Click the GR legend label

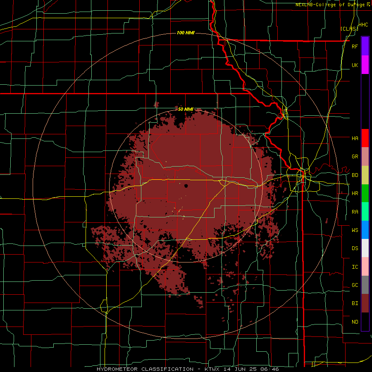tap(355, 157)
